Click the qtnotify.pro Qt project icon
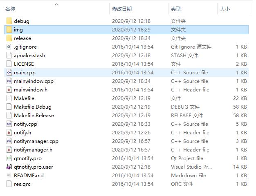256x196 pixels. click(9, 158)
